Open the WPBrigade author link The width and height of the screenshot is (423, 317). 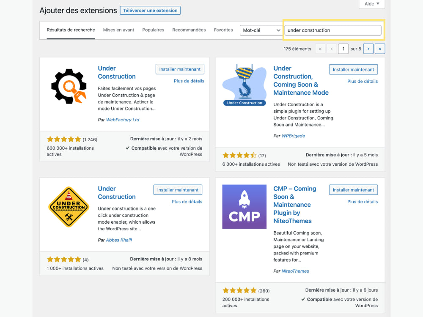293,136
